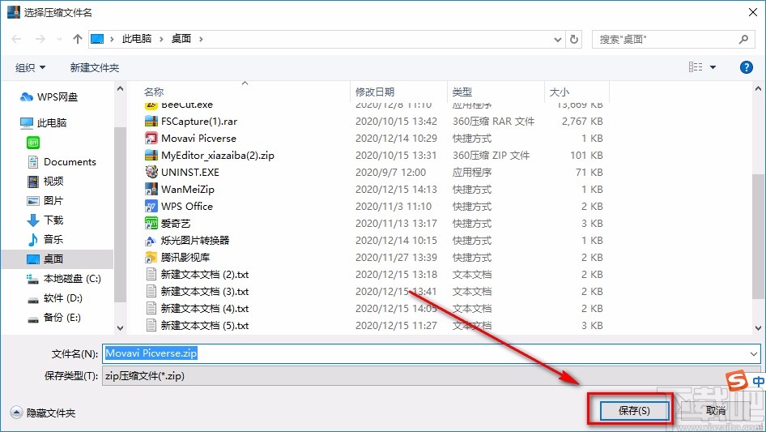Open 备份 (E:) drive
The height and width of the screenshot is (432, 766).
(x=54, y=318)
